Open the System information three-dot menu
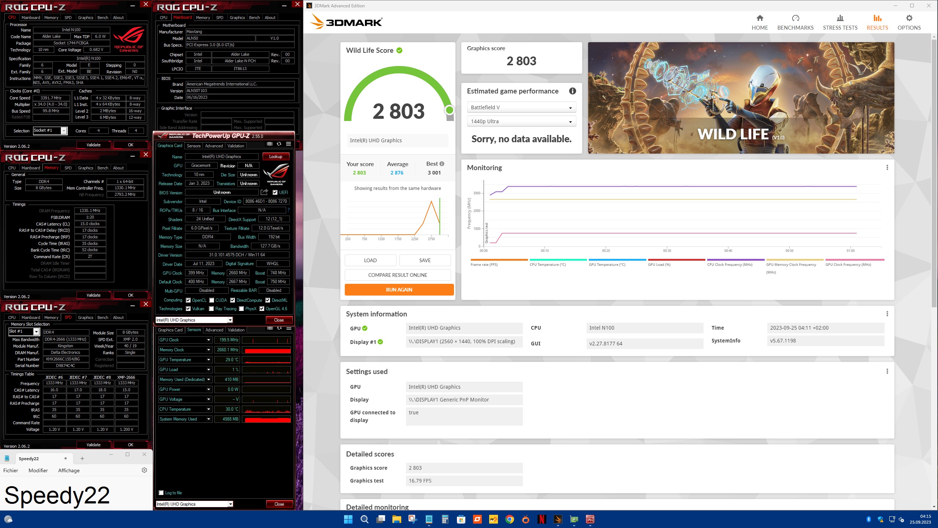 (x=887, y=314)
